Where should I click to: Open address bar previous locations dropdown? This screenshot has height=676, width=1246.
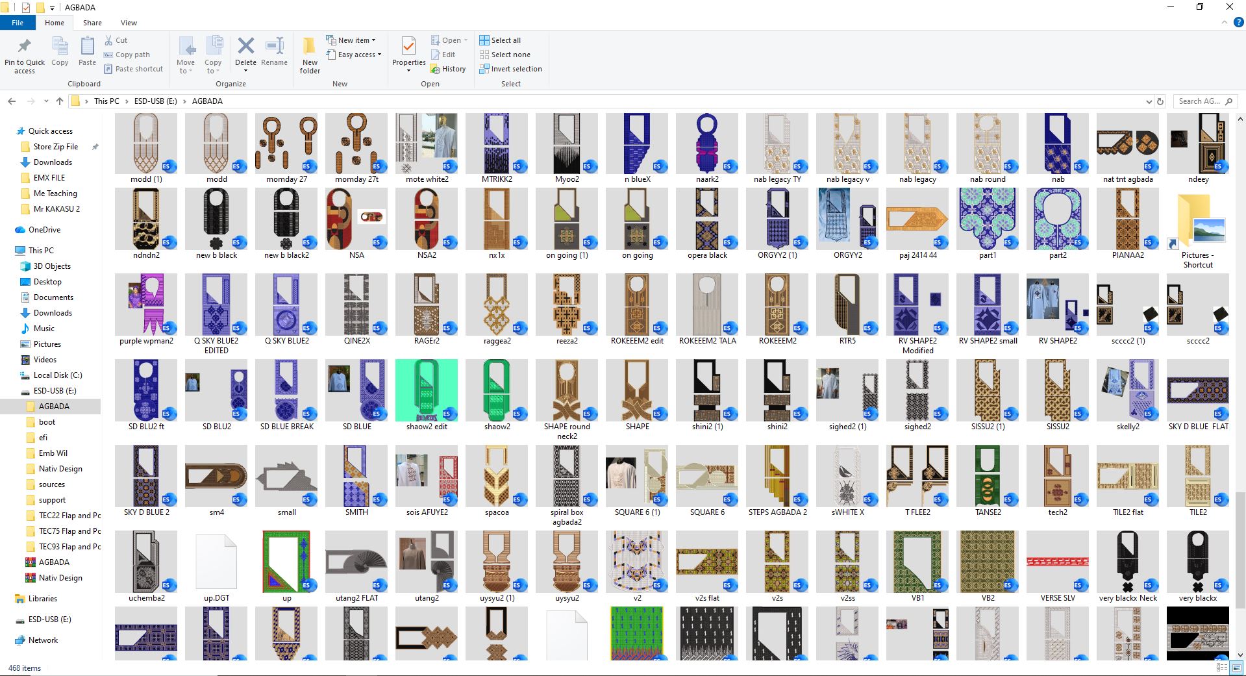(1149, 101)
